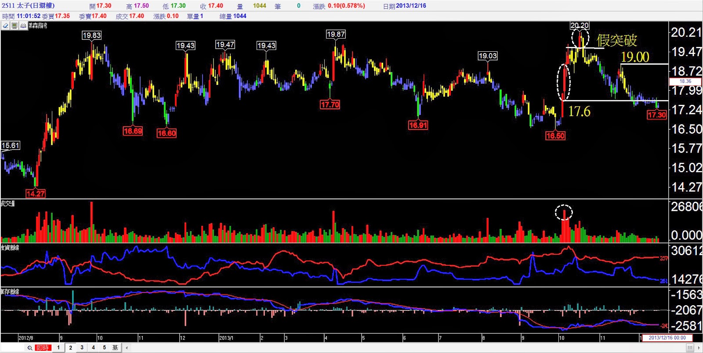Open the book reference icon
Image resolution: width=703 pixels, height=353 pixels.
coord(23,26)
